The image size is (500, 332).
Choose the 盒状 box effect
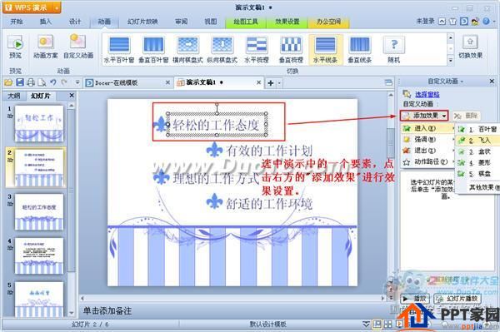pyautogui.click(x=477, y=151)
